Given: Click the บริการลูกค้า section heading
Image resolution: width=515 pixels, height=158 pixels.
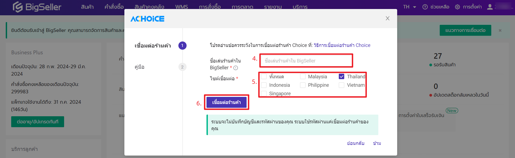Looking at the screenshot, I should coord(25,149).
